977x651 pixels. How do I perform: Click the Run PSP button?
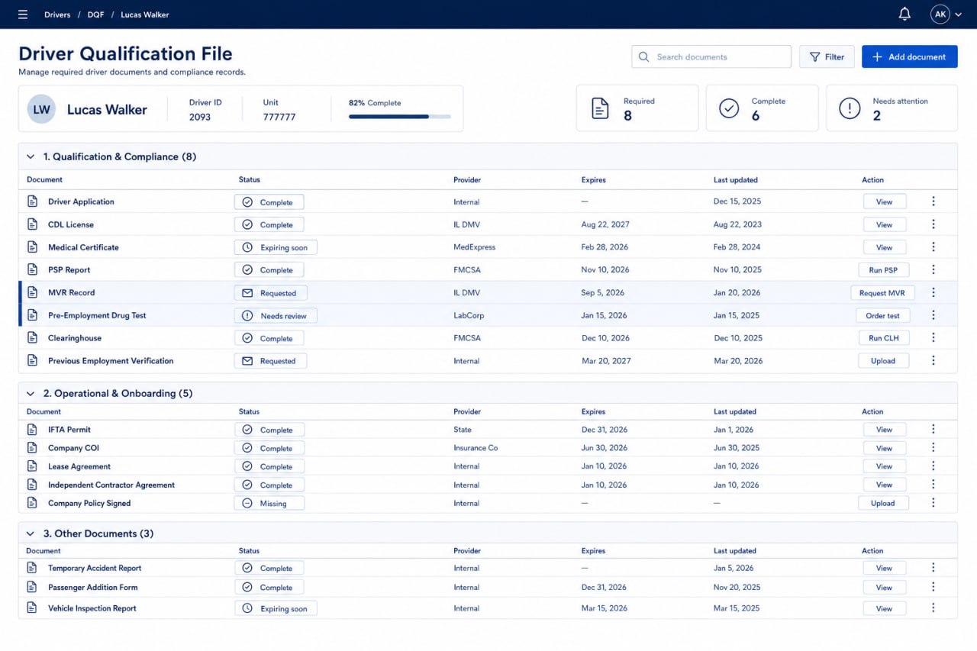[x=884, y=270]
